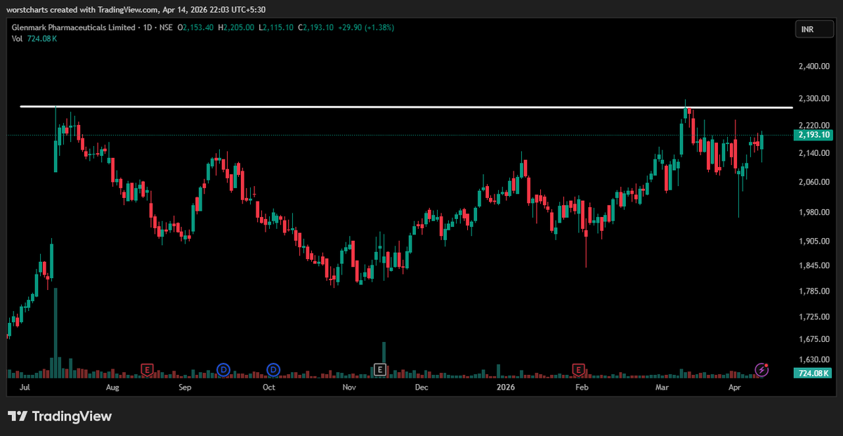843x436 pixels.
Task: Click the TradingView logo
Action: click(60, 416)
